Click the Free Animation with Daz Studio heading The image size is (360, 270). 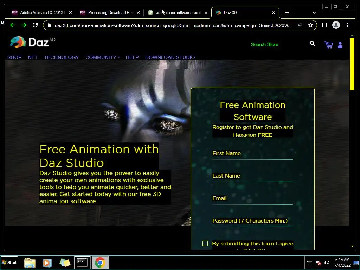pos(99,156)
